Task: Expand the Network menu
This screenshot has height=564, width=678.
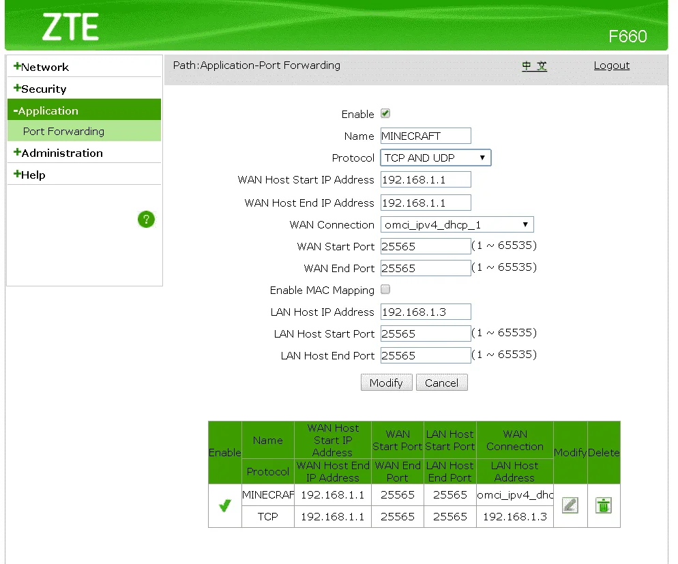Action: (41, 67)
